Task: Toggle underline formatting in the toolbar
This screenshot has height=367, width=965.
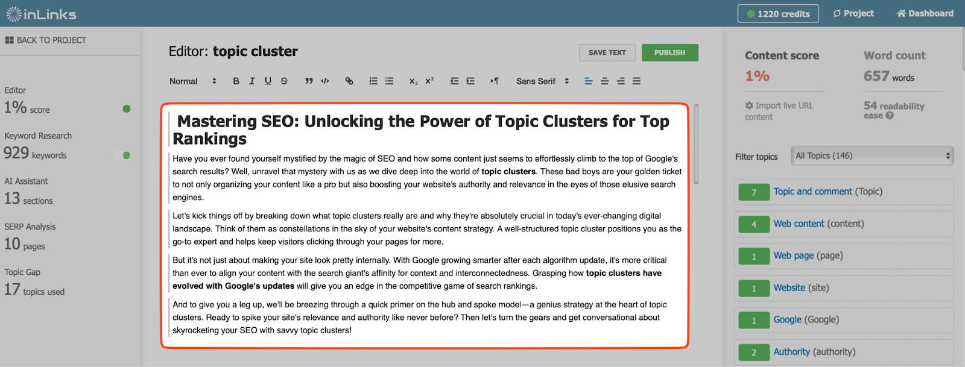Action: click(268, 81)
